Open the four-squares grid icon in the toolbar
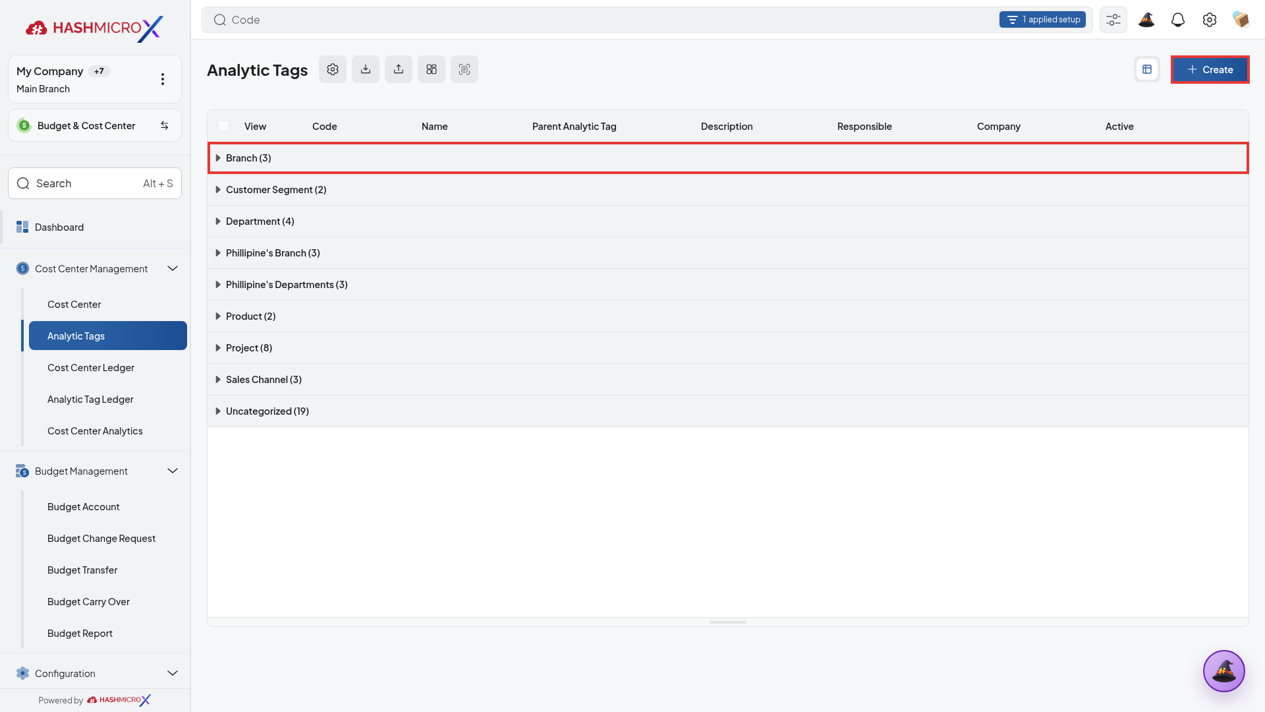The image size is (1265, 712). point(432,69)
